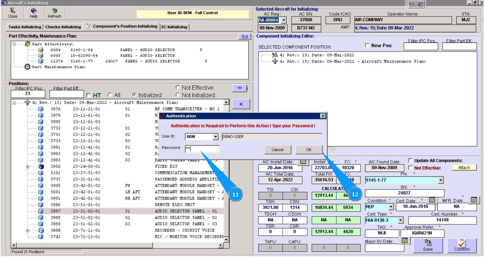Open calendar next to A/C Install Date
Image resolution: width=484 pixels, height=257 pixels.
303,161
